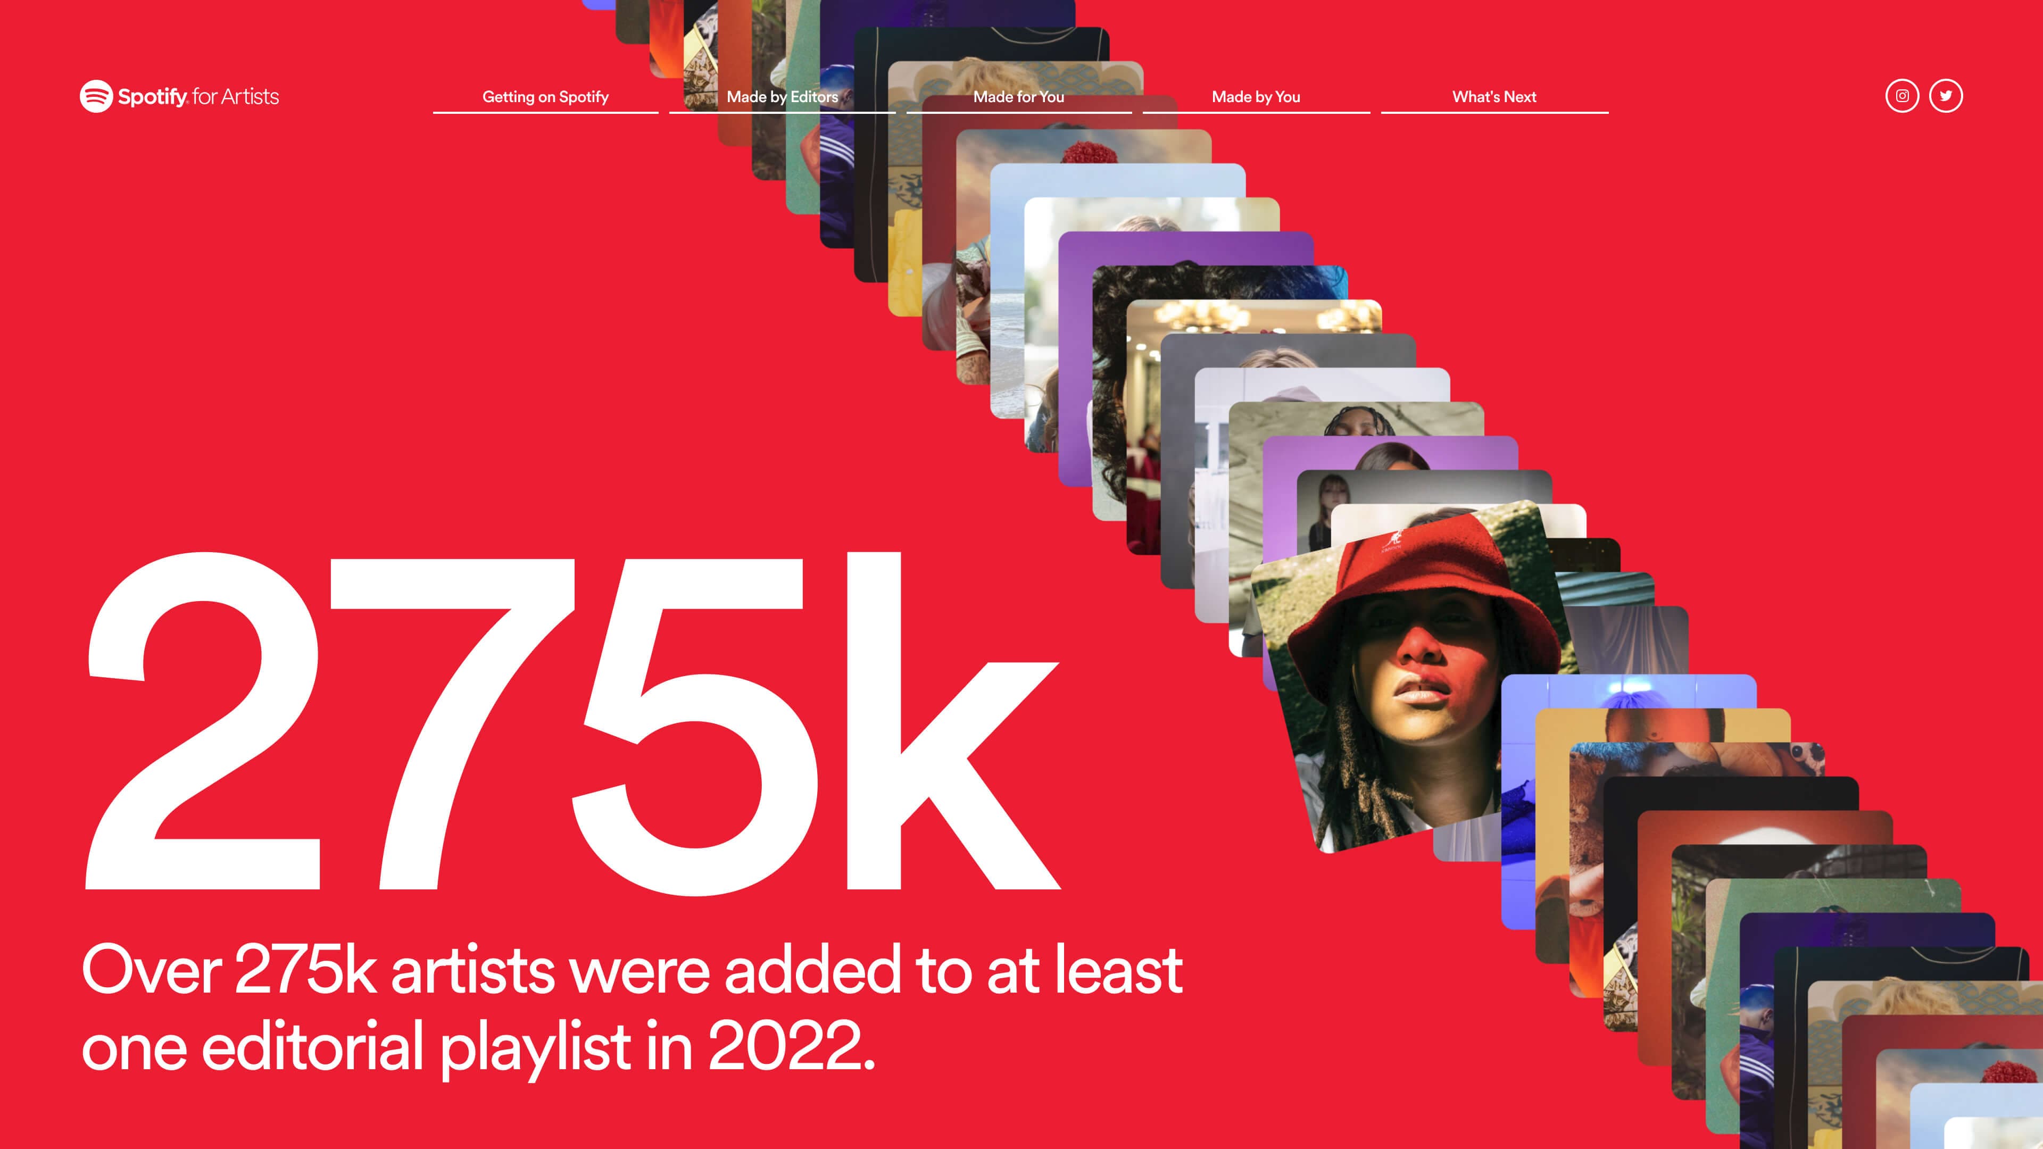2043x1149 pixels.
Task: Open the Instagram social icon
Action: [1902, 96]
